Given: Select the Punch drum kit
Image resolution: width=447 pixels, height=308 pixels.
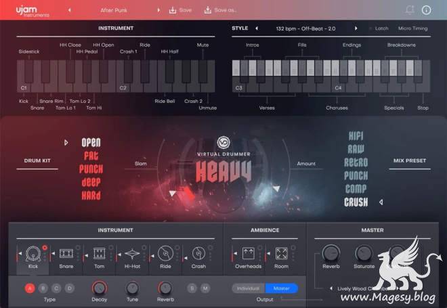Looking at the screenshot, I should (91, 169).
